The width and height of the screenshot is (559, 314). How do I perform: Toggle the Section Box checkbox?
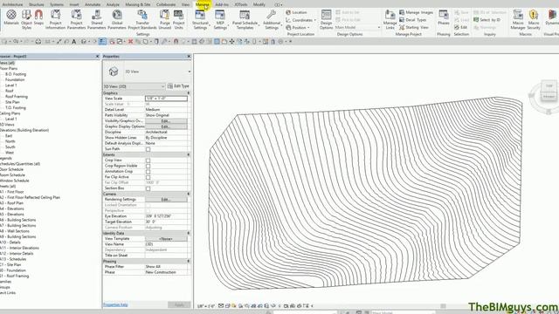point(148,188)
